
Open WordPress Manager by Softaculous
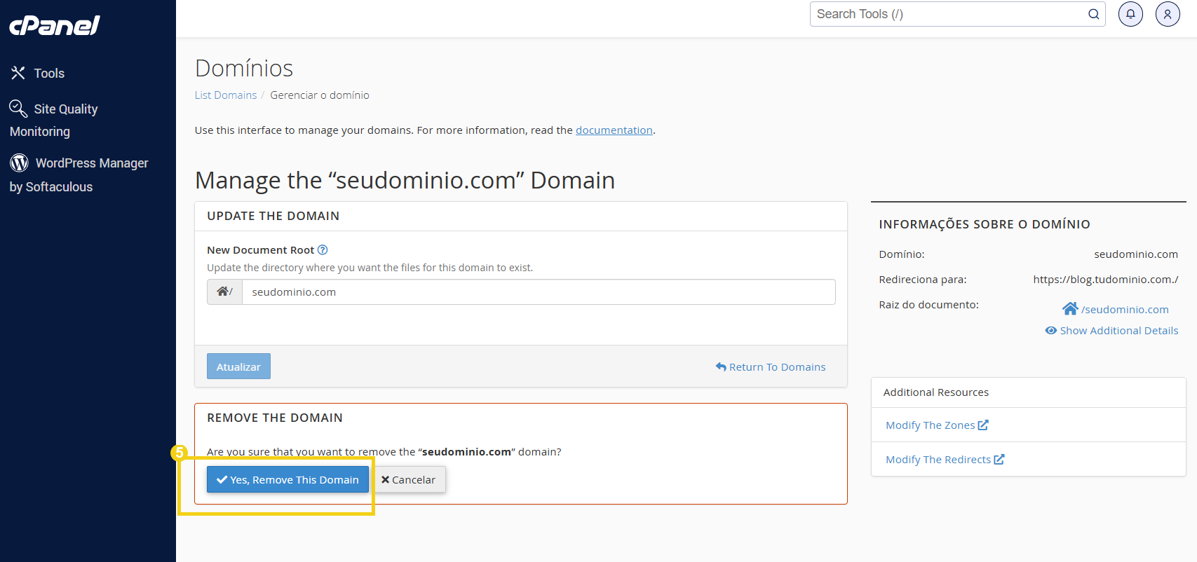point(79,174)
